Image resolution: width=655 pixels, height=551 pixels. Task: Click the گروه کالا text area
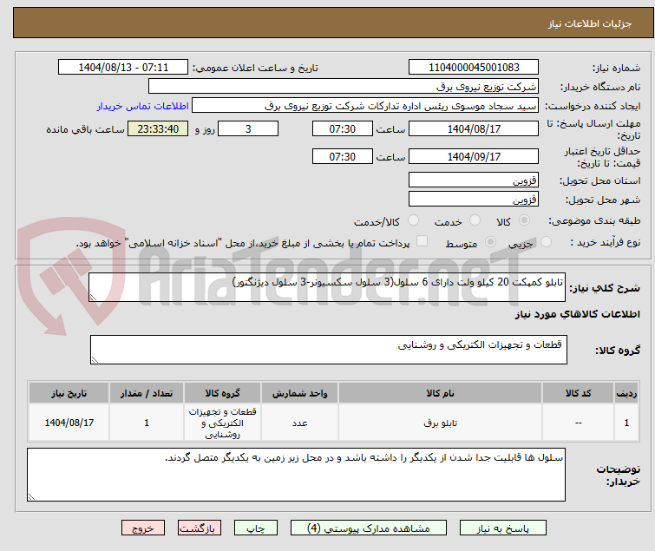(x=328, y=349)
